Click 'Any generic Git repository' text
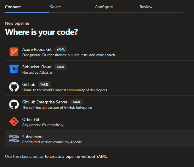 tap(43, 125)
